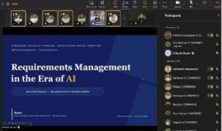Click the red recording indicator icon
Image resolution: width=222 pixels, height=131 pixels.
pos(8,4)
